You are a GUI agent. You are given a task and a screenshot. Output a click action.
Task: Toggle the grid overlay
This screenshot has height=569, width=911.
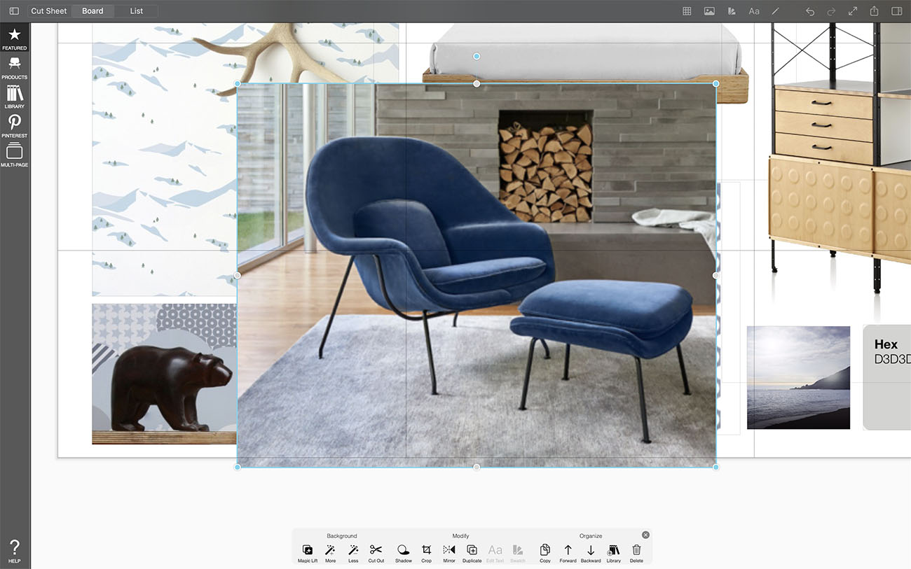tap(687, 11)
